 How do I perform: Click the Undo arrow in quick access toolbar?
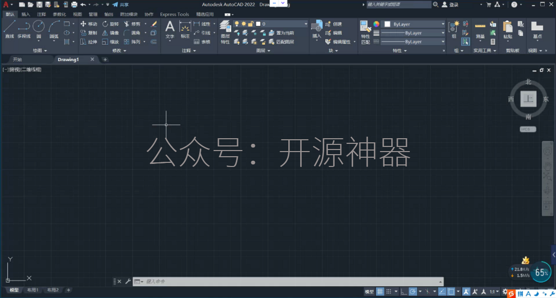click(83, 5)
